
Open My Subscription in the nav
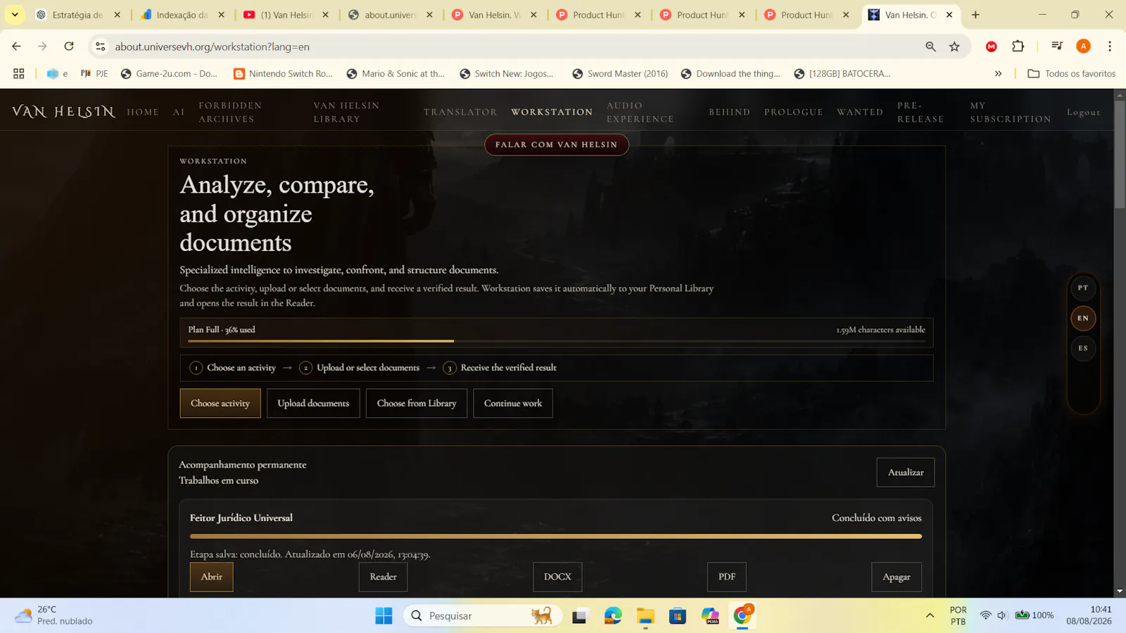click(1011, 112)
